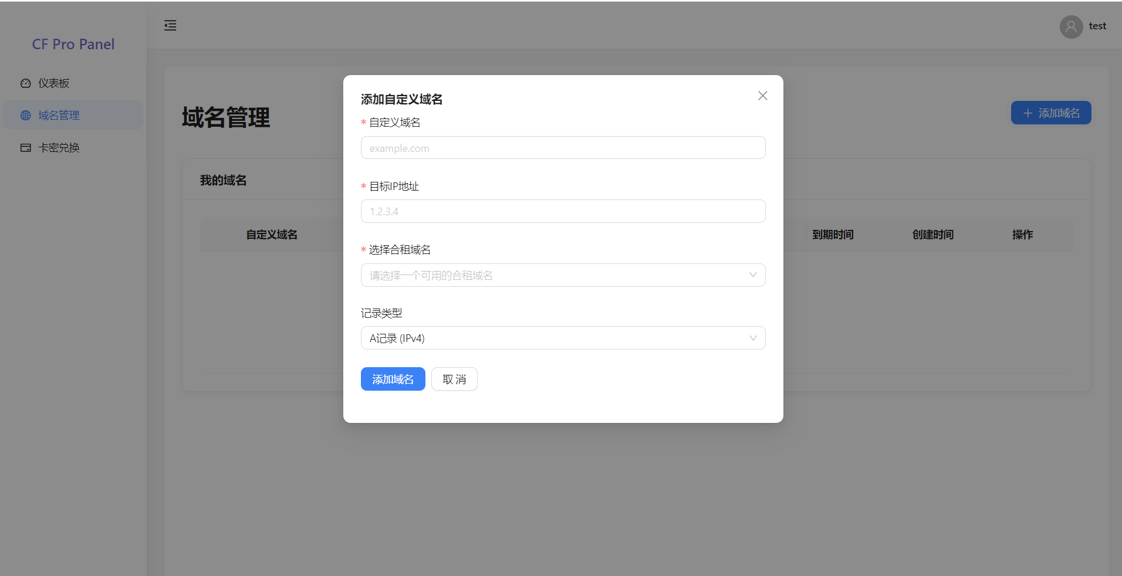This screenshot has height=576, width=1122.
Task: Focus the 自定义域名 example.com input field
Action: click(x=562, y=148)
